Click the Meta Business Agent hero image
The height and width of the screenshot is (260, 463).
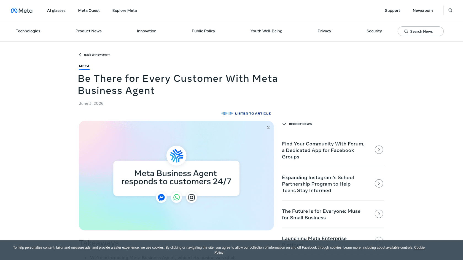pyautogui.click(x=176, y=176)
